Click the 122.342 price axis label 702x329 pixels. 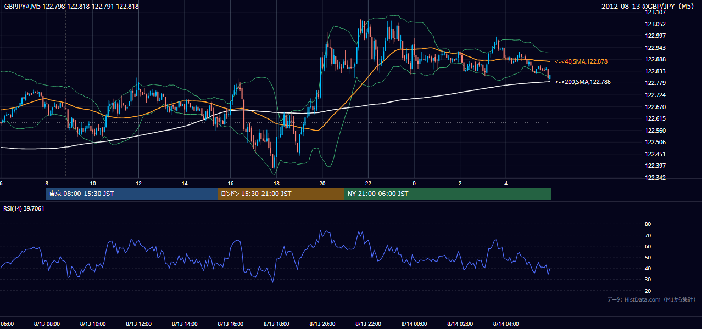[x=655, y=178]
